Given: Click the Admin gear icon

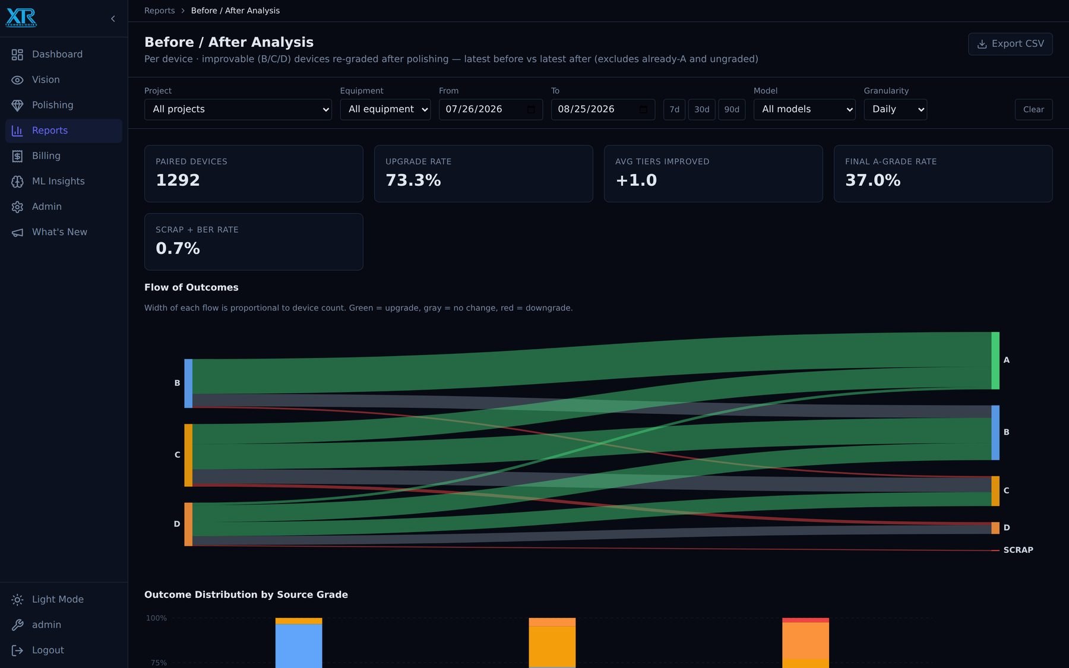Looking at the screenshot, I should coord(17,207).
